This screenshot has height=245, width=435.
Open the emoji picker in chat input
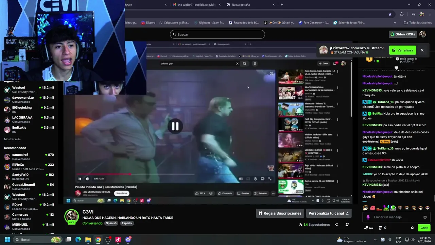tap(425, 217)
